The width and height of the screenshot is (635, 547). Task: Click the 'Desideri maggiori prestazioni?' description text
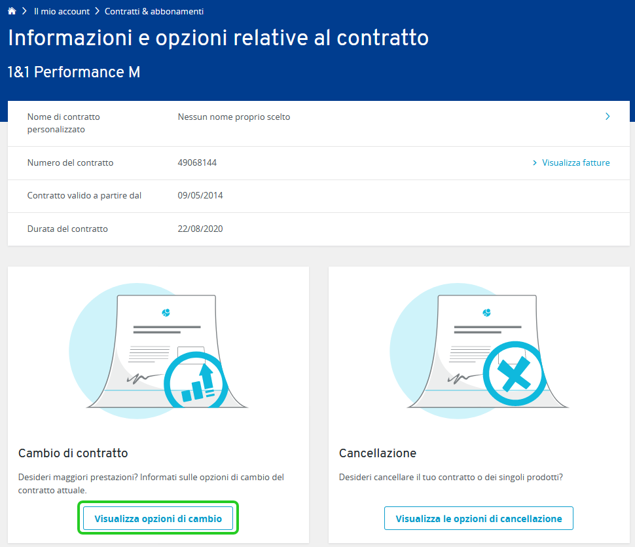[x=151, y=483]
